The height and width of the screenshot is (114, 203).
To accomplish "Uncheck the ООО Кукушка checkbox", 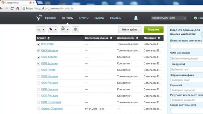I will 38,63.
